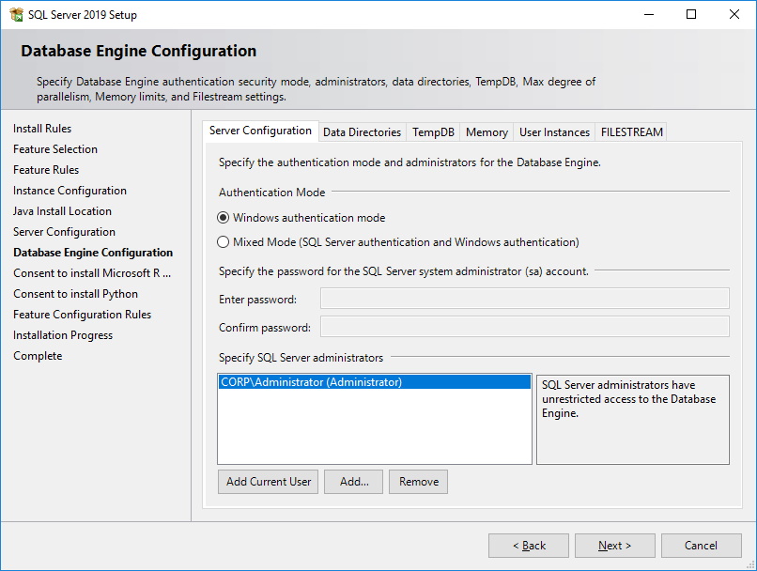The width and height of the screenshot is (757, 571).
Task: Cancel the SQL Server setup
Action: click(x=701, y=546)
